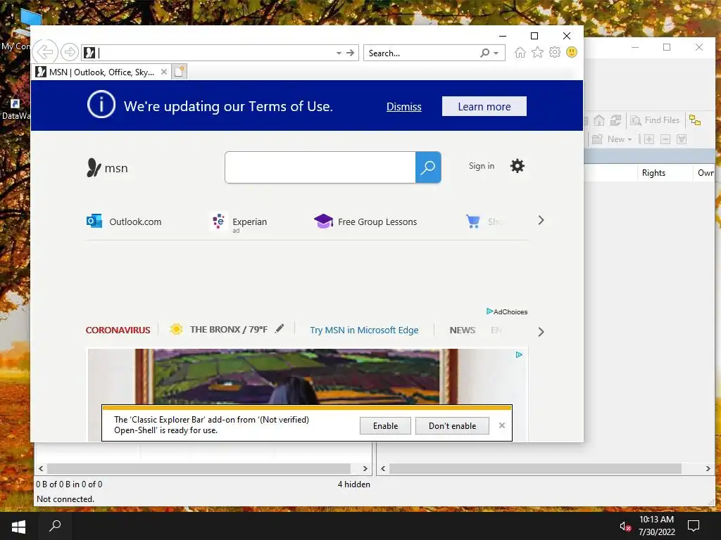
Task: Expand more shortcuts with the right chevron
Action: 541,220
